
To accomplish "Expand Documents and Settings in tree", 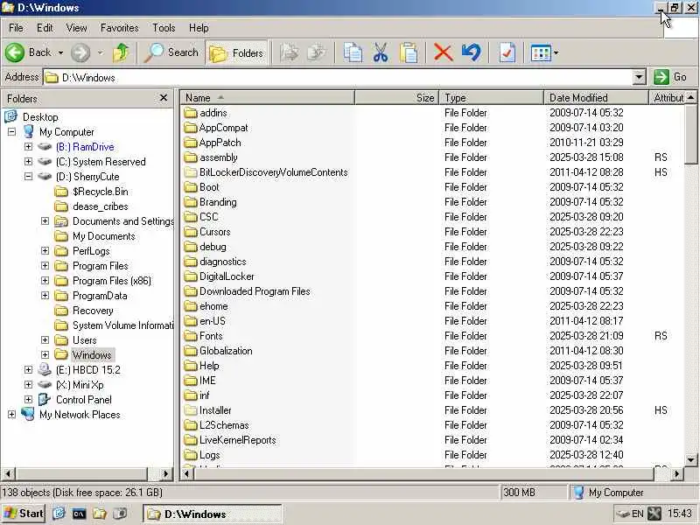I will coord(45,221).
